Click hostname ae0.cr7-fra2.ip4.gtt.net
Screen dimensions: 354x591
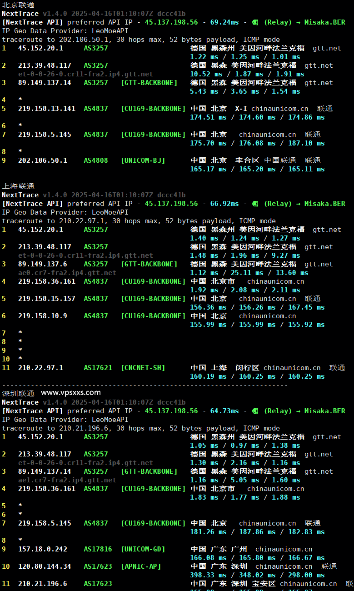click(67, 273)
